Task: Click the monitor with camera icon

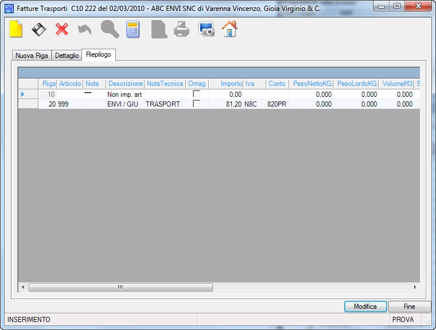Action: (x=207, y=29)
